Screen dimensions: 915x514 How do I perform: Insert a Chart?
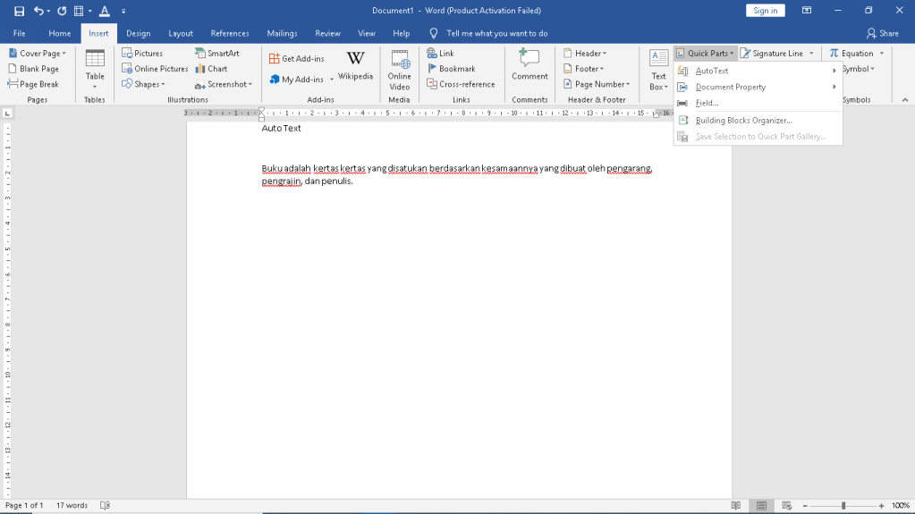[x=212, y=69]
